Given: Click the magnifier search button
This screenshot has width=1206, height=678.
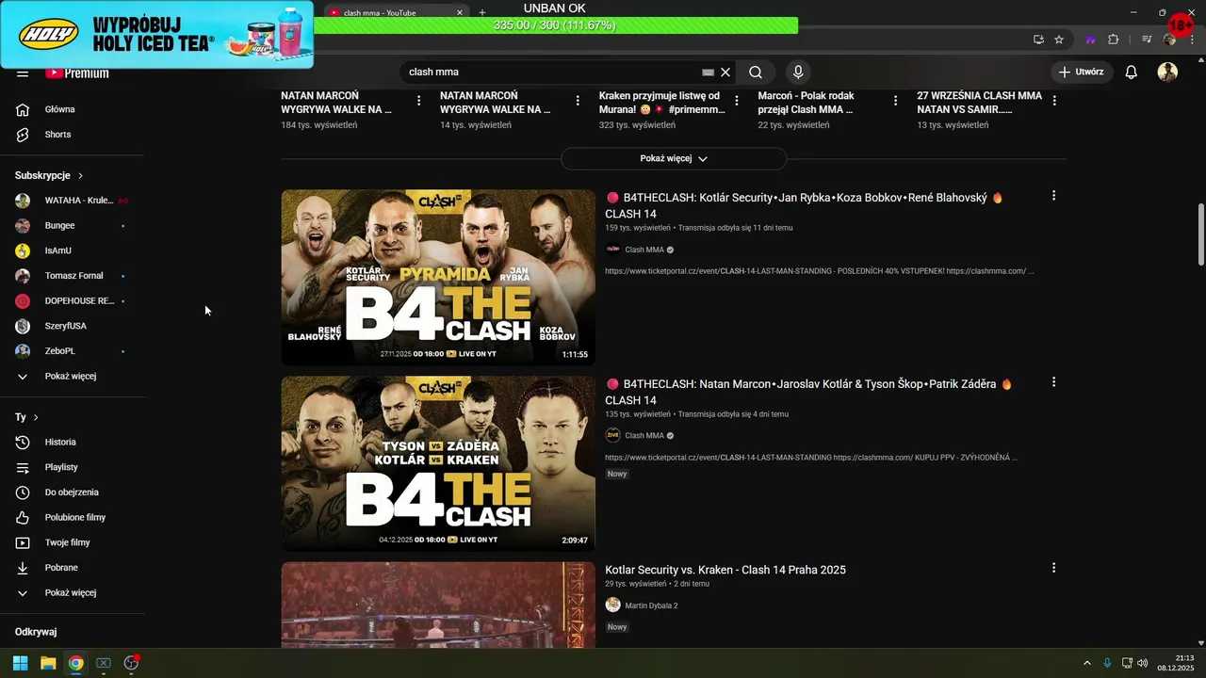Looking at the screenshot, I should coord(756,72).
